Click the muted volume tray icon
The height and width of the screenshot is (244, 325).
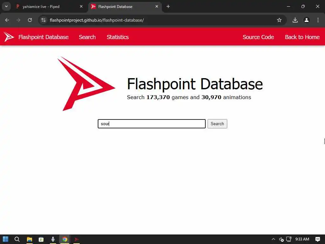pos(281,239)
